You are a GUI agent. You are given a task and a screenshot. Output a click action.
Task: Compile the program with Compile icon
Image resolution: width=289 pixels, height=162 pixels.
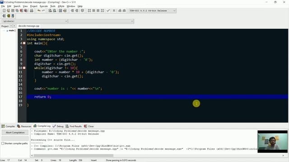click(x=89, y=11)
